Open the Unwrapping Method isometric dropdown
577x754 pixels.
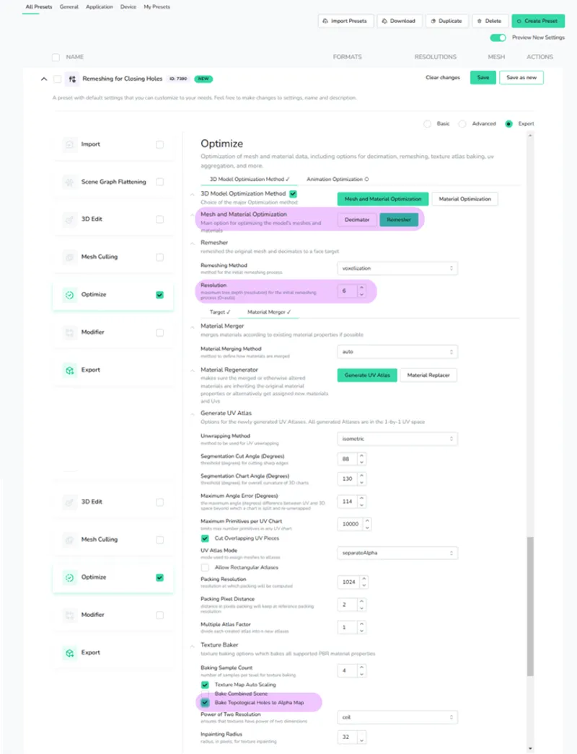[397, 438]
